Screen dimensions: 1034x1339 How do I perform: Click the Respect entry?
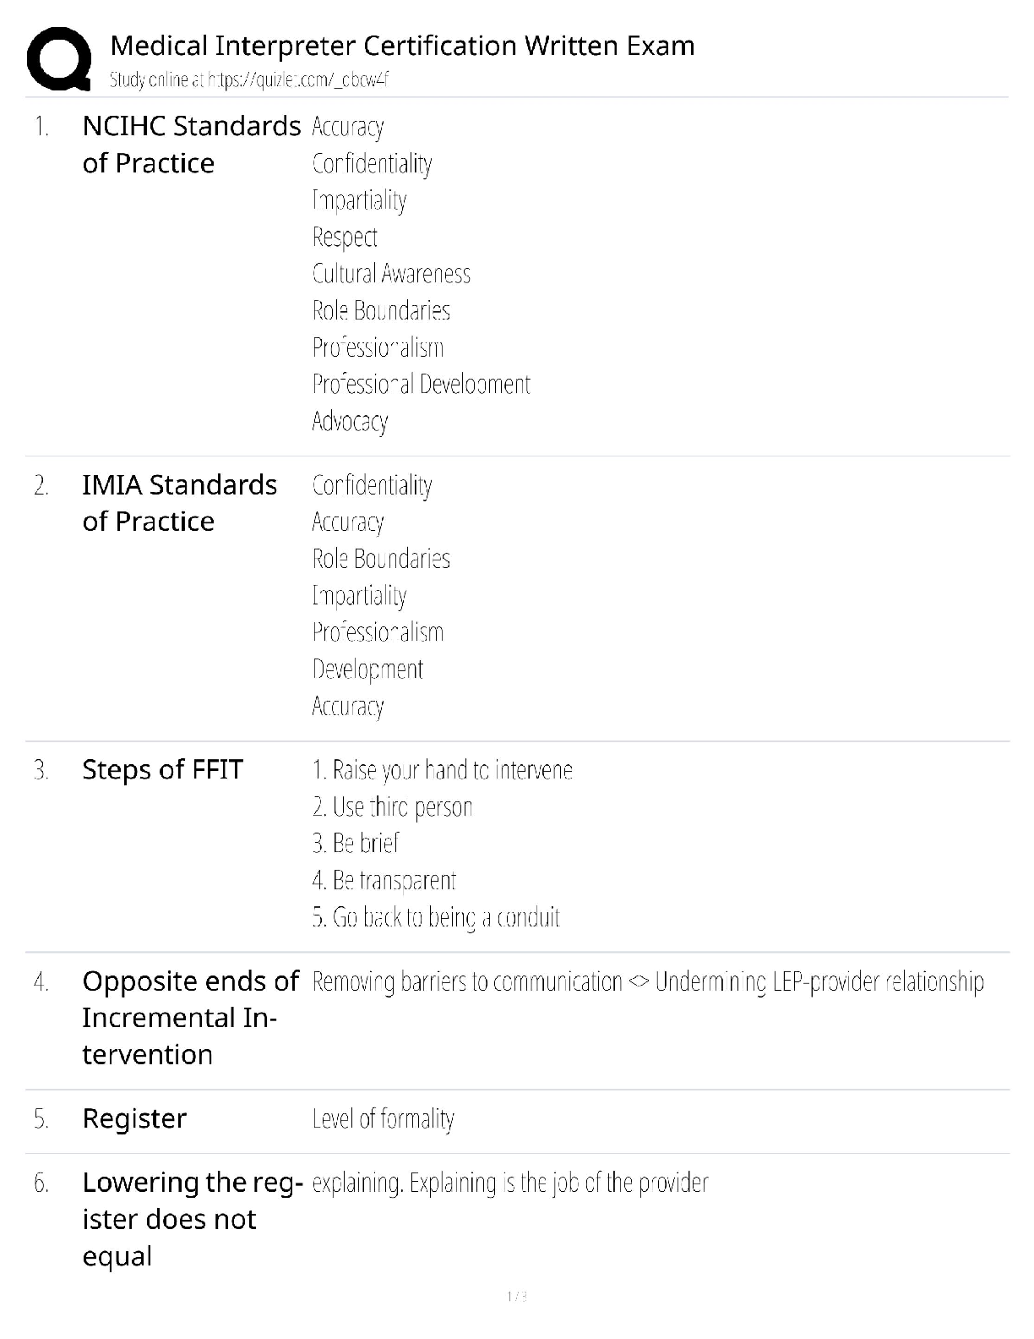coord(345,238)
